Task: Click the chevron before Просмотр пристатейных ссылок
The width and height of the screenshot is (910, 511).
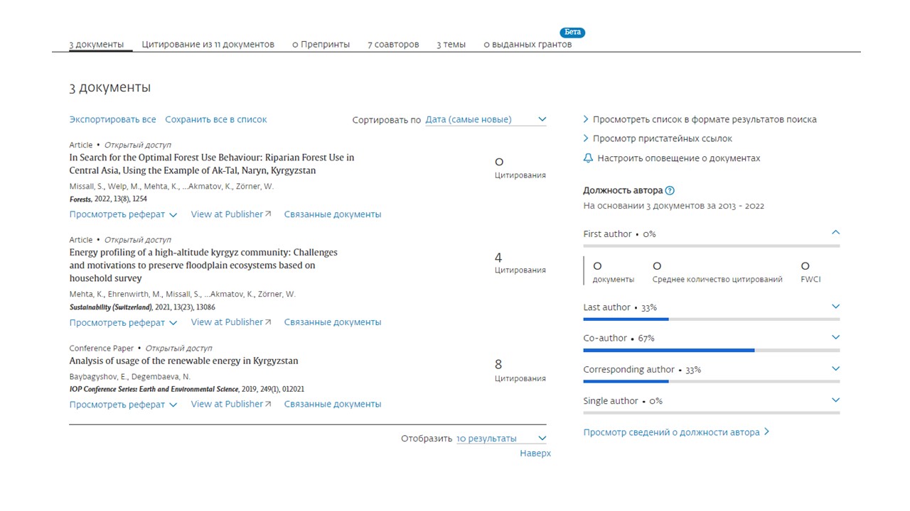Action: tap(586, 139)
